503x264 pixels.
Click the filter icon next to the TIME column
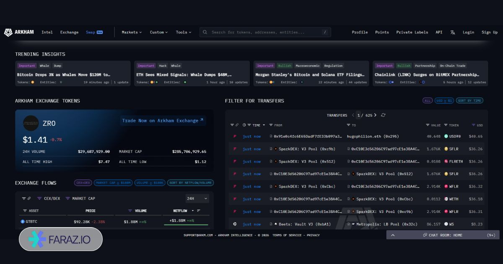(249, 125)
